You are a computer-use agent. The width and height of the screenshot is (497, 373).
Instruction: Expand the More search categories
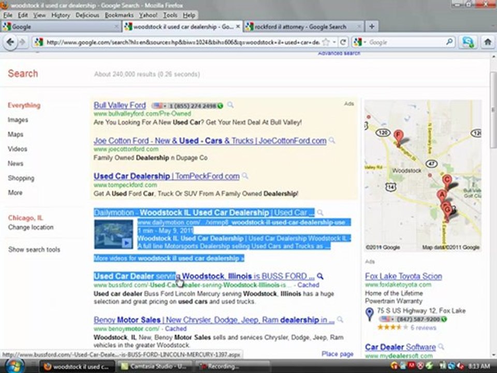tap(15, 193)
